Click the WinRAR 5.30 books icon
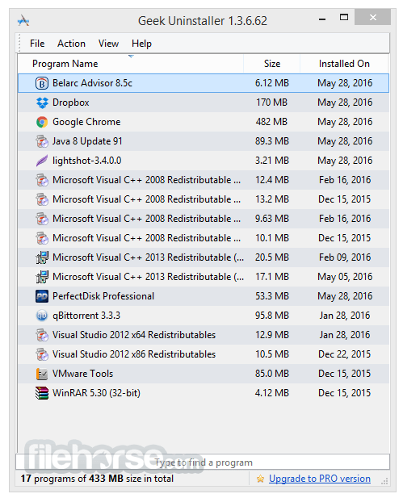The image size is (403, 498). pos(42,393)
